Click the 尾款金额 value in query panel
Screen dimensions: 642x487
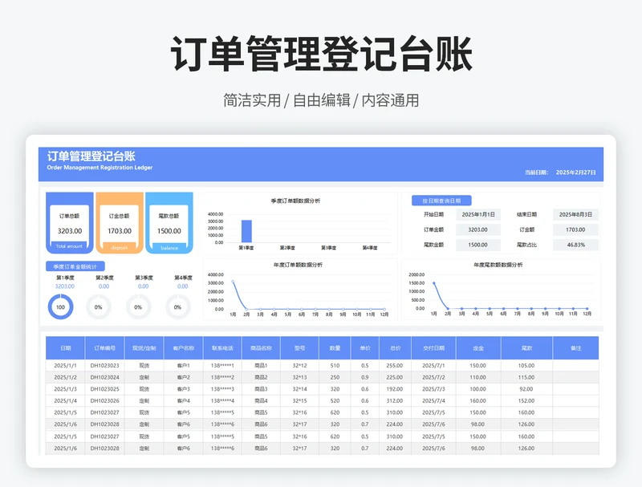[x=478, y=245]
